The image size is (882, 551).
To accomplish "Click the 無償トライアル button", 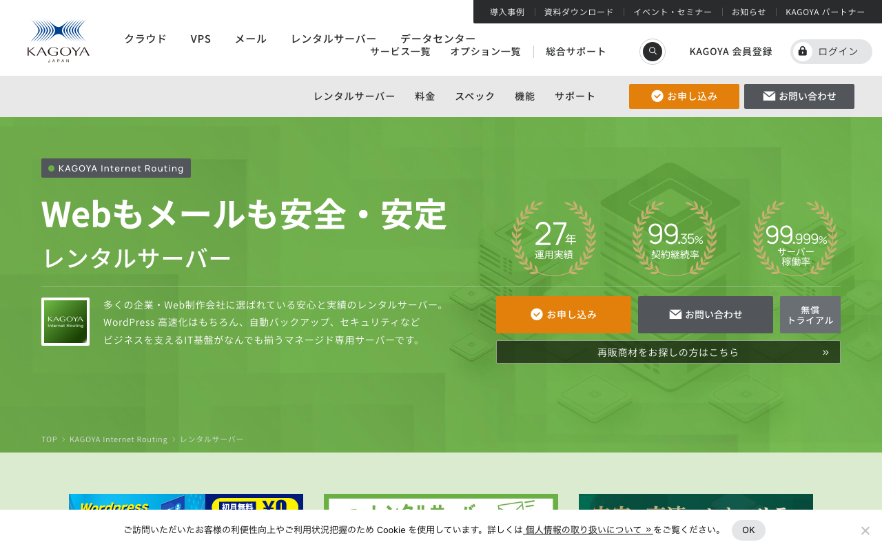I will 810,315.
